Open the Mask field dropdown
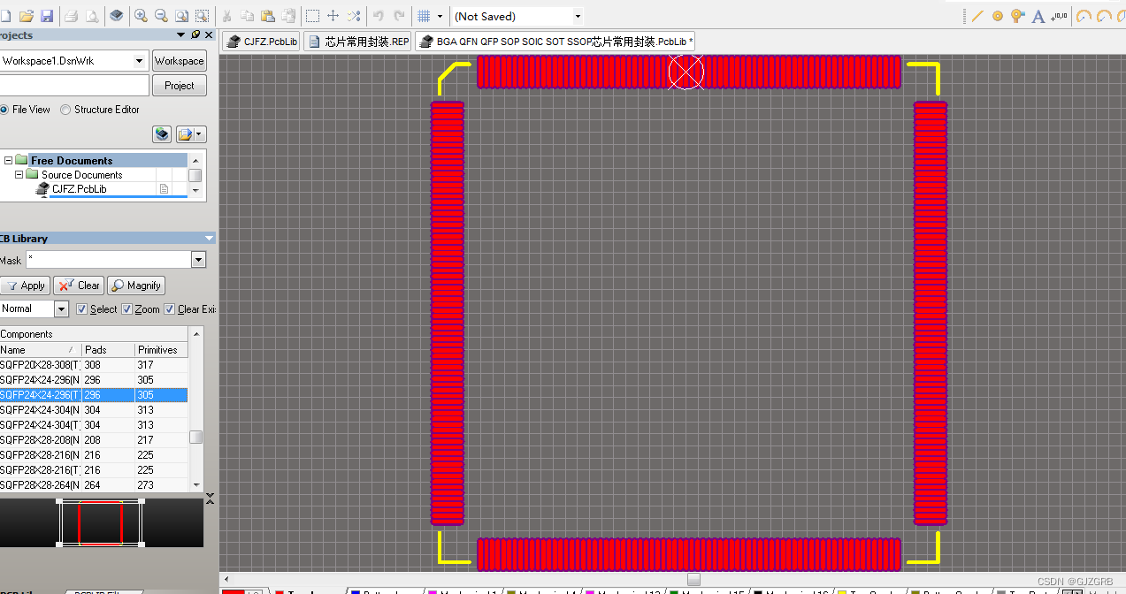The width and height of the screenshot is (1126, 594). (198, 260)
